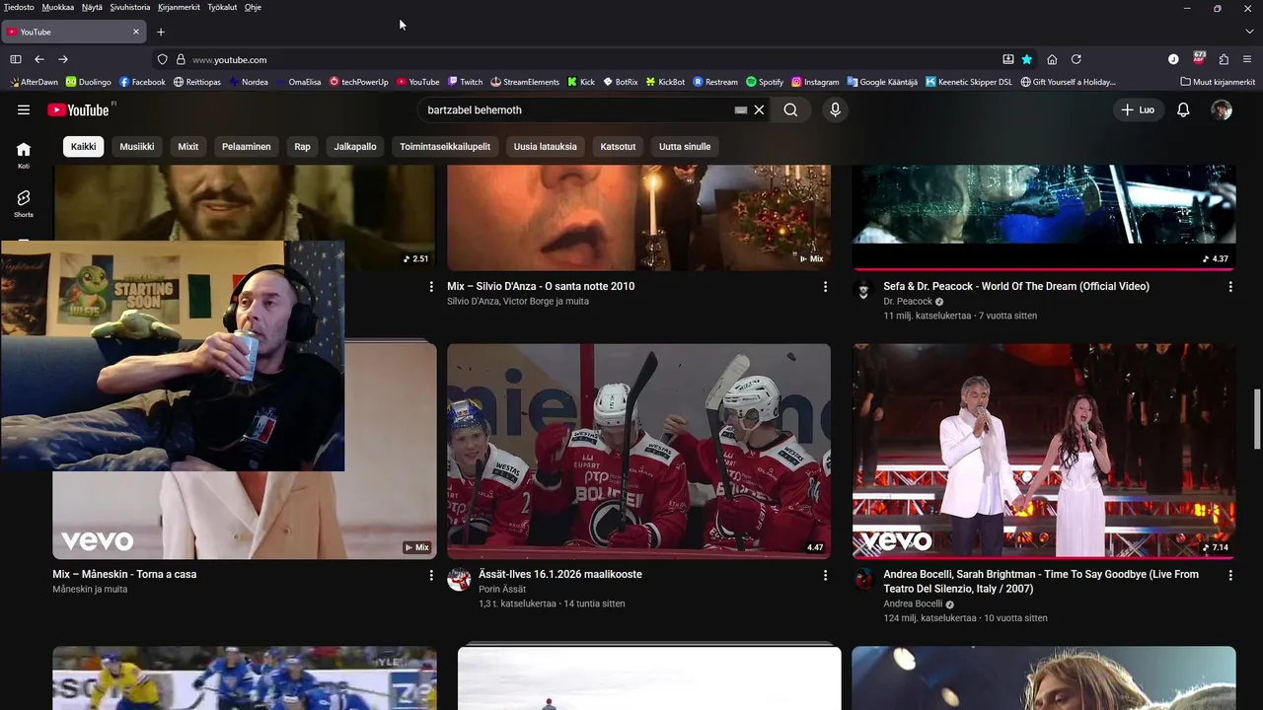Open the Spotify bookmark
The width and height of the screenshot is (1263, 710).
pyautogui.click(x=765, y=82)
